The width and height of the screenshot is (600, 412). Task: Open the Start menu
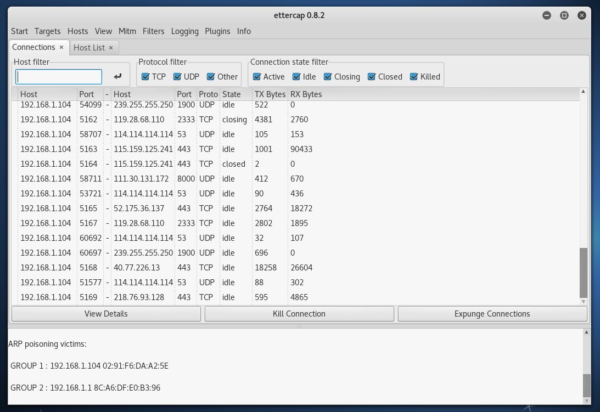20,31
